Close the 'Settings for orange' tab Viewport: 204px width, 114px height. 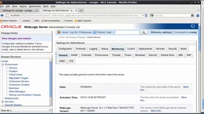37,10
